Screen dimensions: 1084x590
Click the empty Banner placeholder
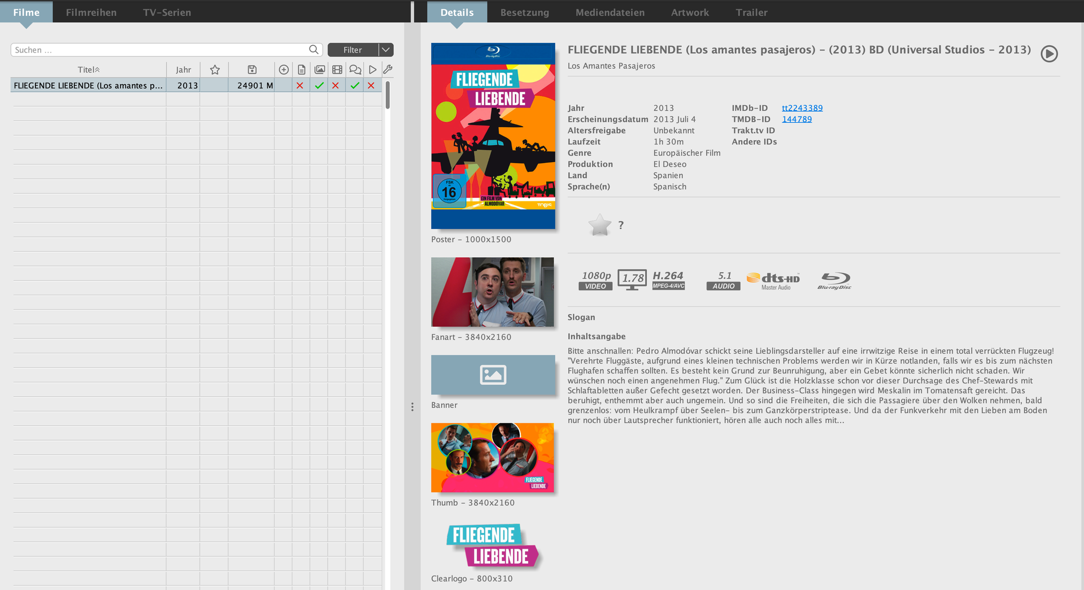(493, 375)
